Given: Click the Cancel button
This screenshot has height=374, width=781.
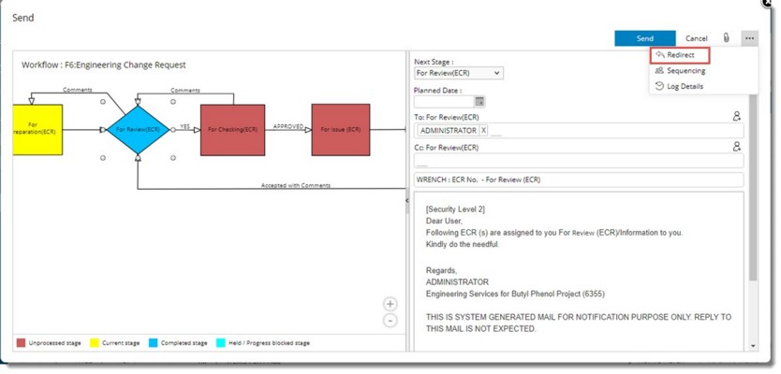Looking at the screenshot, I should pos(696,38).
